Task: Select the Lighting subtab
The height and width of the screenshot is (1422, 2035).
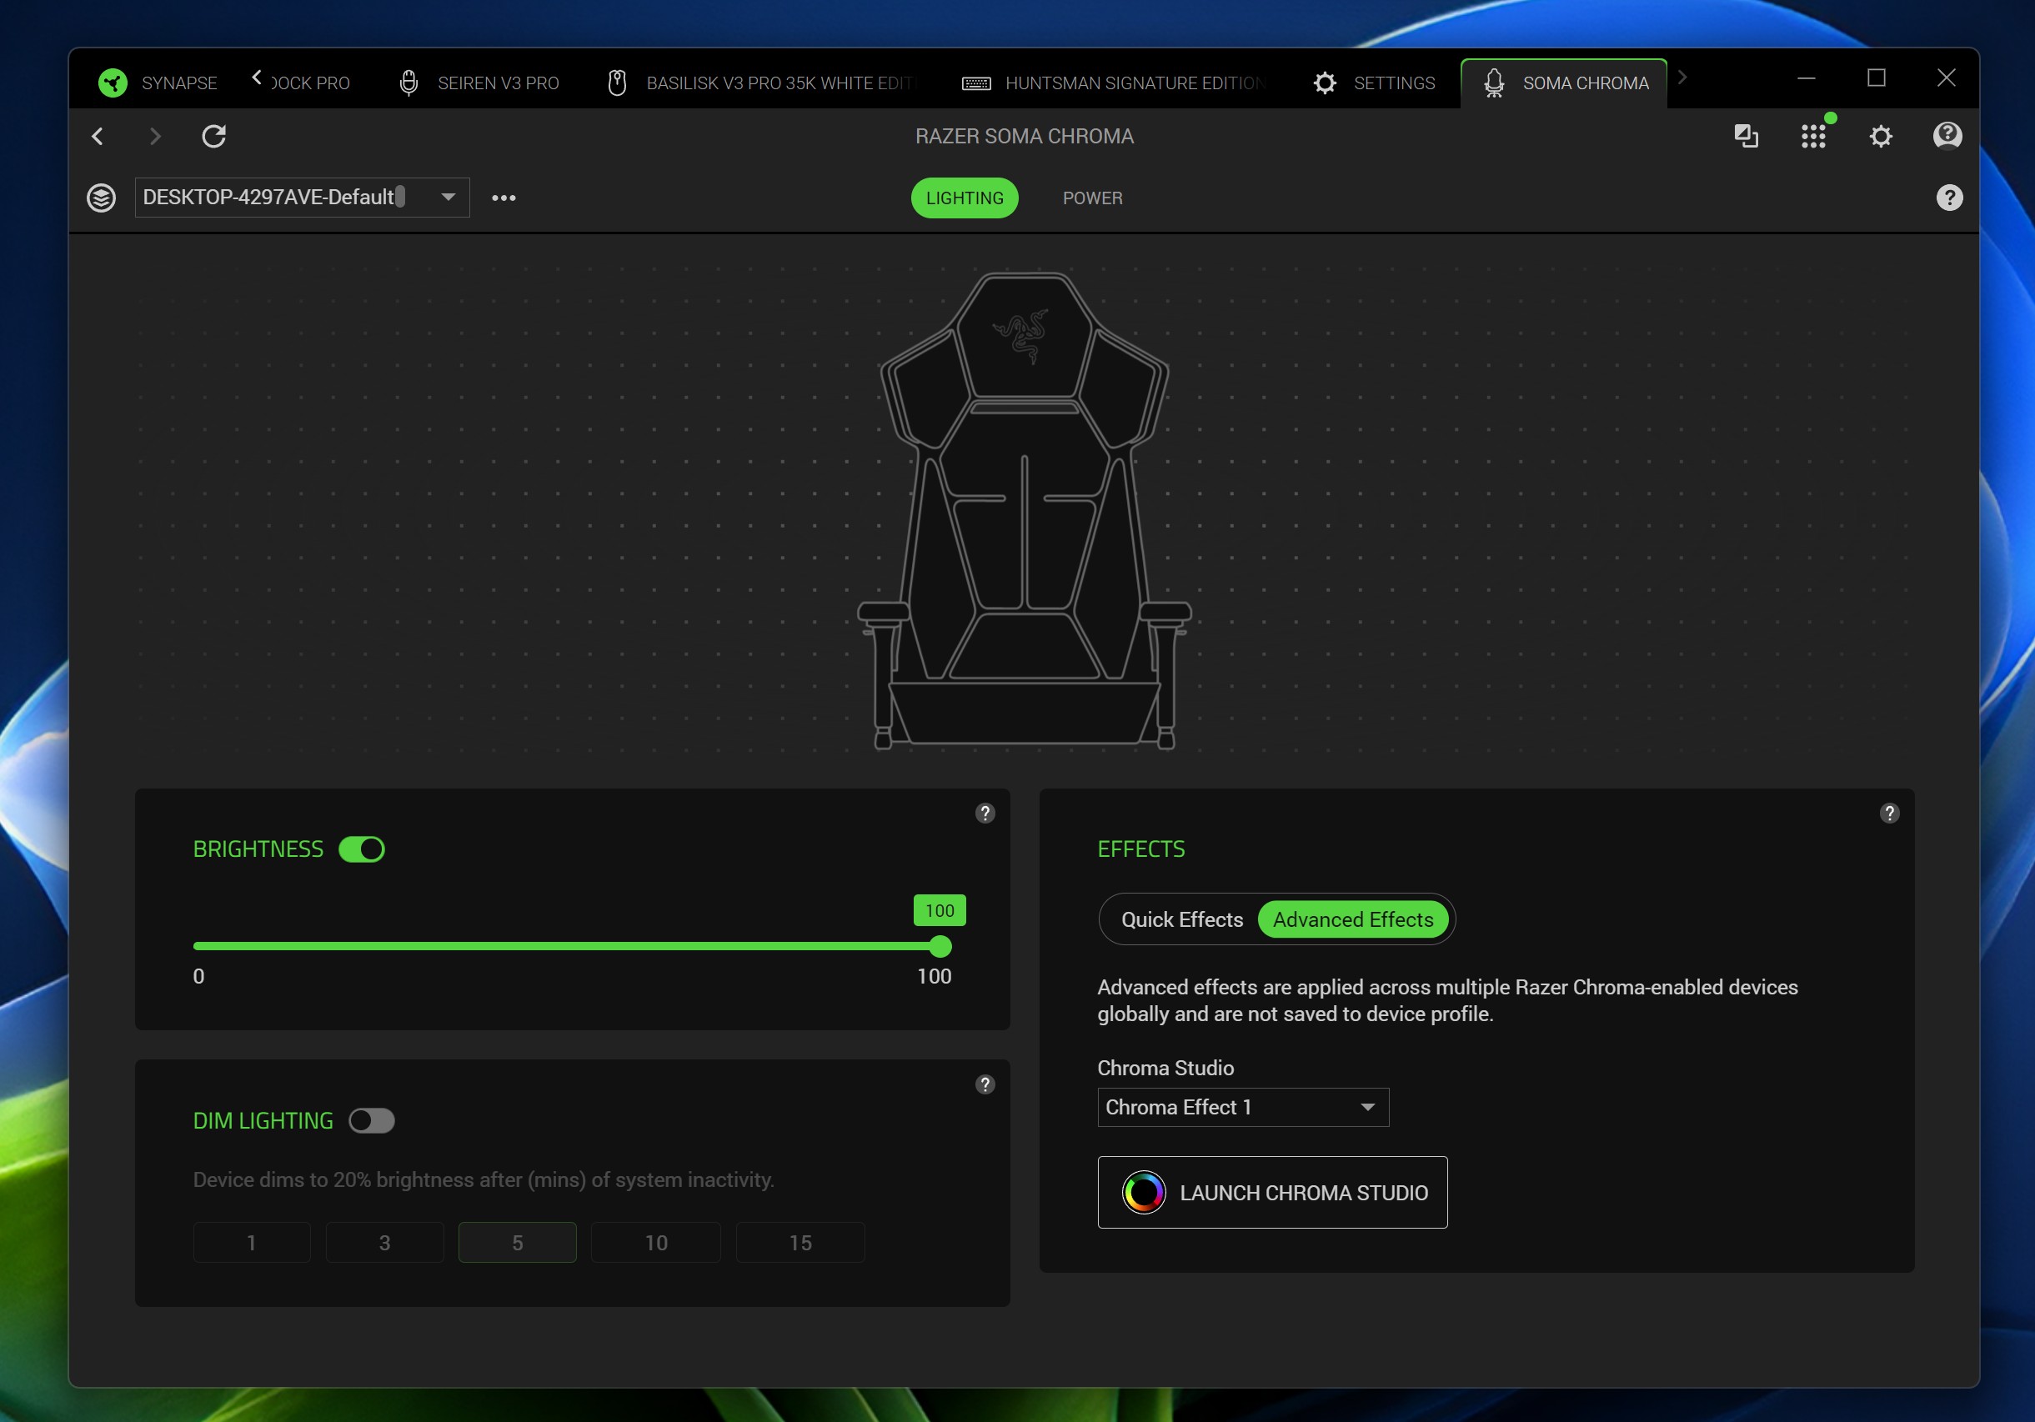Action: coord(965,198)
